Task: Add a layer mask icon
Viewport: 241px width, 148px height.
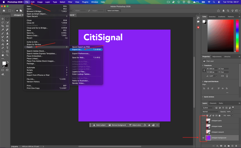Action: click(221, 146)
